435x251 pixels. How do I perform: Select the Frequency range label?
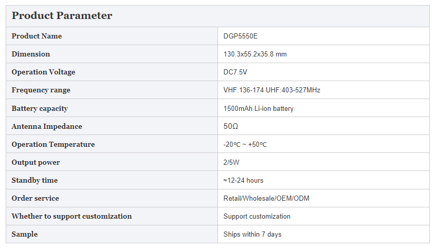click(x=41, y=90)
